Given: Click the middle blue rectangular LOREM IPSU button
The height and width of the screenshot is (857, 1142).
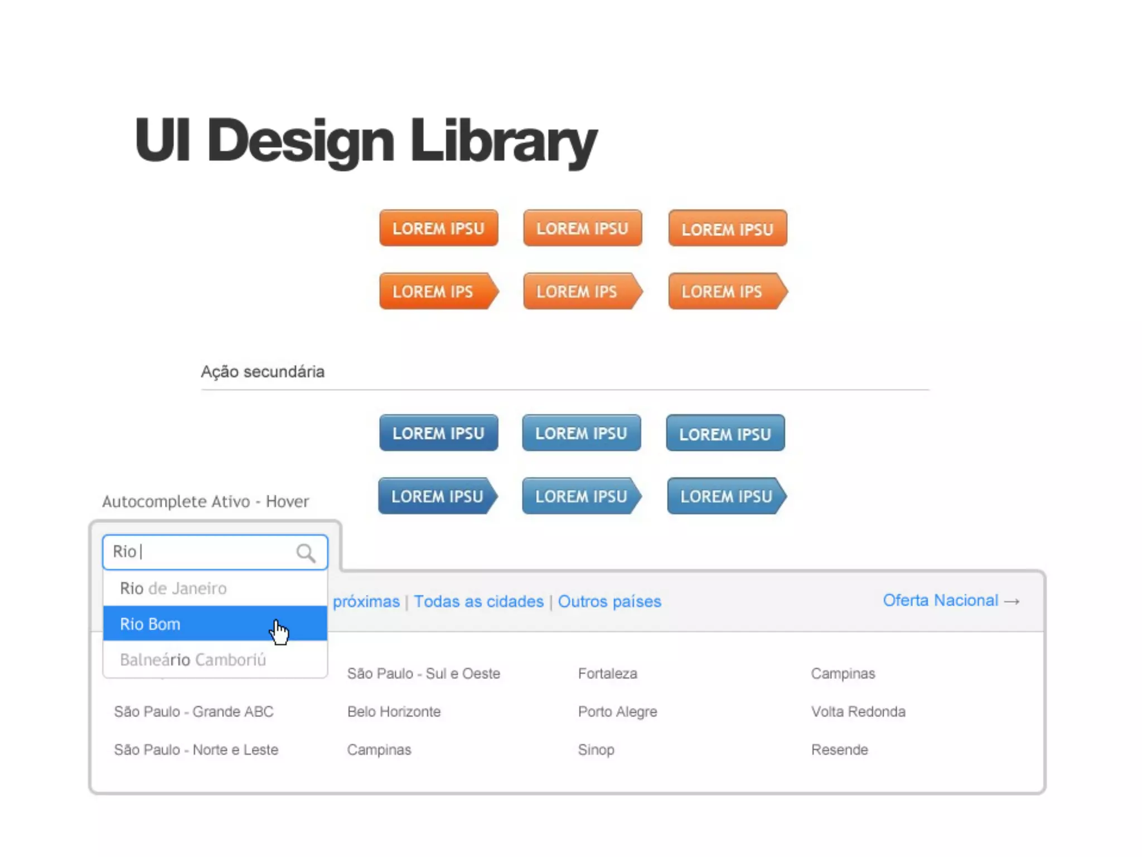Looking at the screenshot, I should 581,433.
